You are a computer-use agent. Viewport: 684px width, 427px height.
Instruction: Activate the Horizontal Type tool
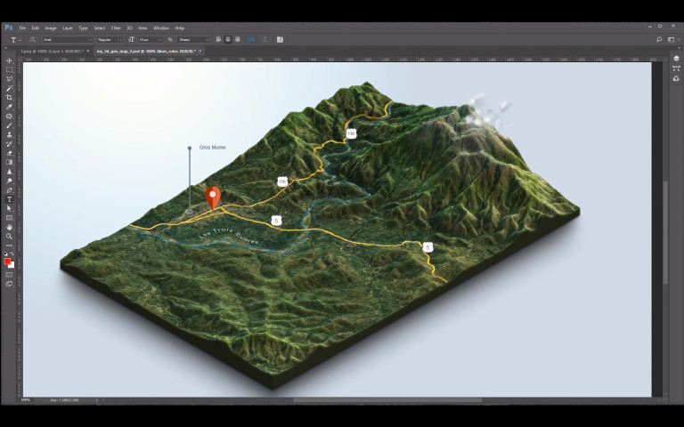9,199
